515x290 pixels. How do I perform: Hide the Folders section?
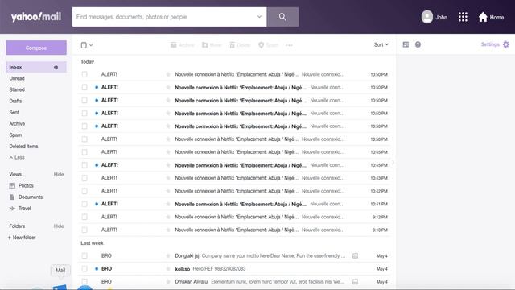point(59,226)
